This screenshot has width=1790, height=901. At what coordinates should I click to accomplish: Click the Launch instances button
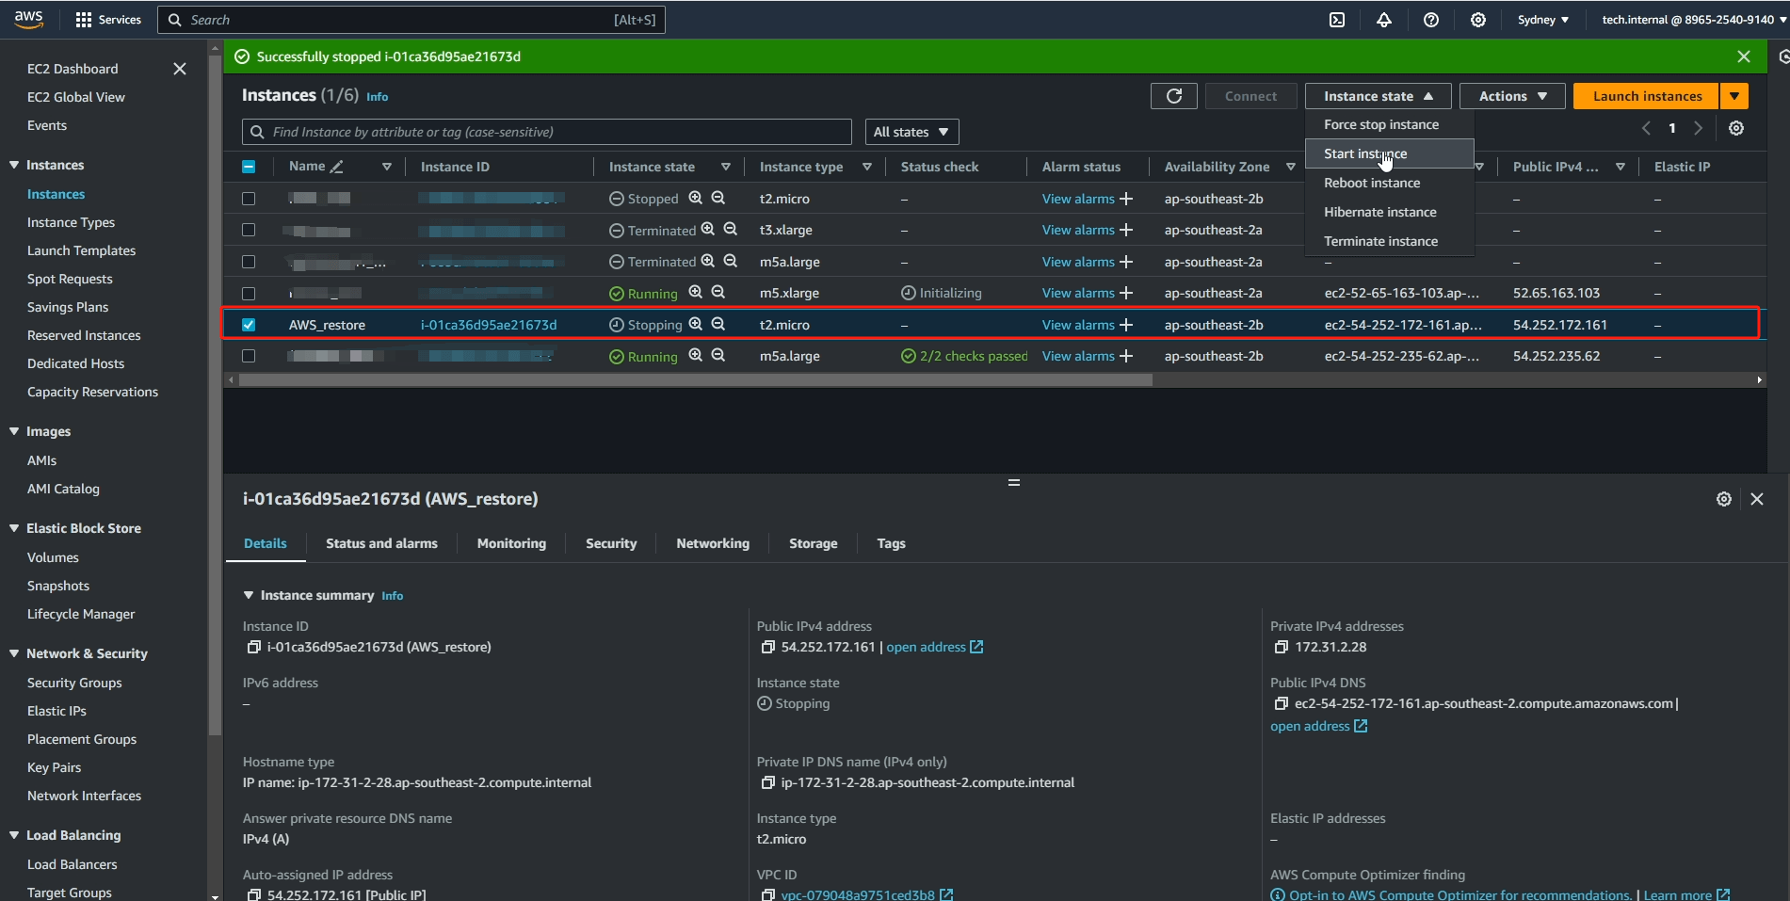tap(1647, 96)
